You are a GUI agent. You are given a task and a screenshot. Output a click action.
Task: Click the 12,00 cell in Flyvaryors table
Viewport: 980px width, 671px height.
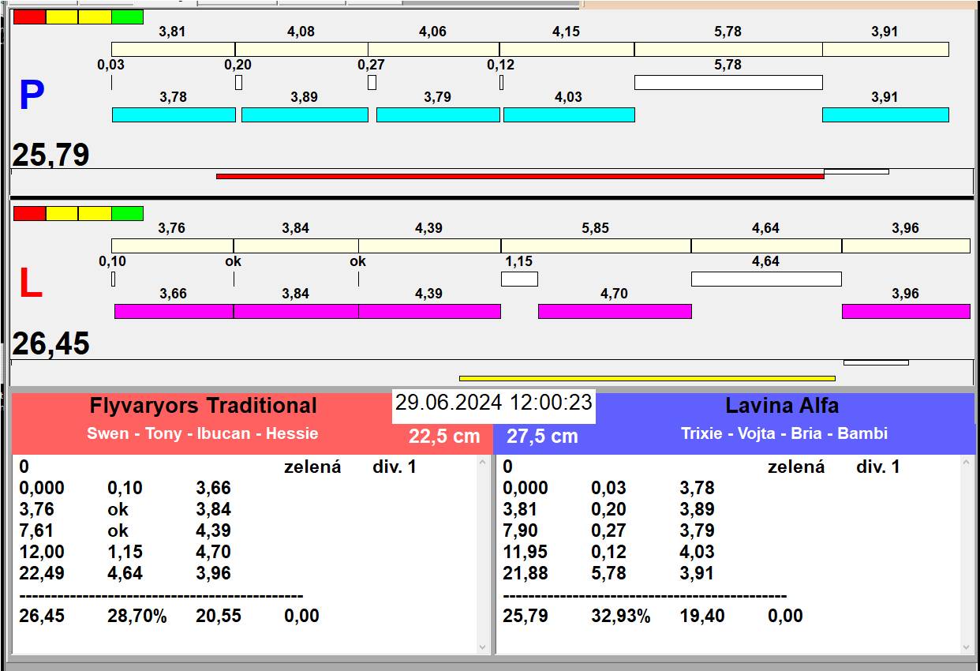click(42, 552)
